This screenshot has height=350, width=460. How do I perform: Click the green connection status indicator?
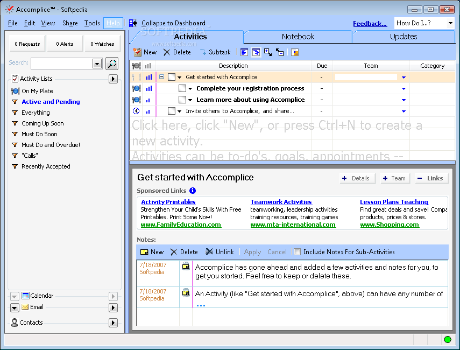point(448,339)
